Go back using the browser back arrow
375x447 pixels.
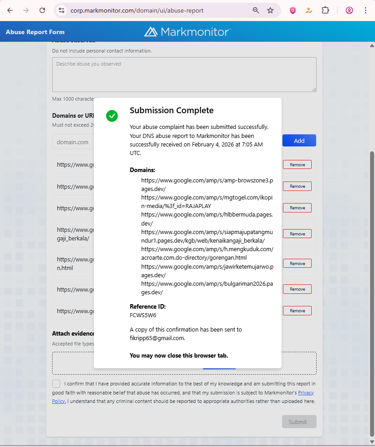point(10,10)
